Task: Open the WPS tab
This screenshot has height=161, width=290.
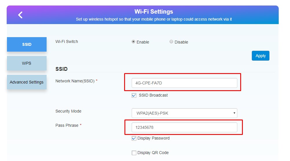Action: 27,63
